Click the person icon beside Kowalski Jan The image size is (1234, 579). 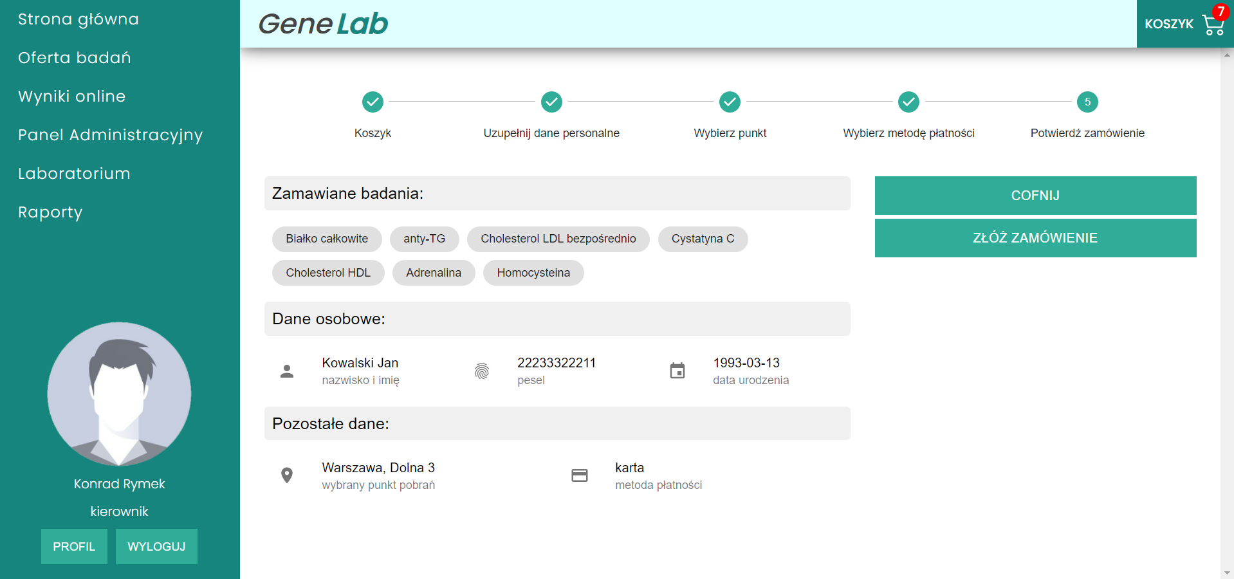[x=287, y=371]
